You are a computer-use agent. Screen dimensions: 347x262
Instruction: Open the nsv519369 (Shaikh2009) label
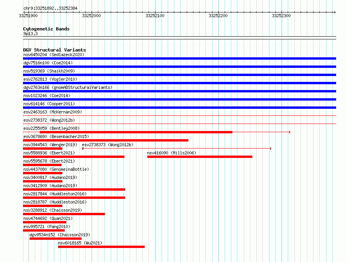click(49, 71)
